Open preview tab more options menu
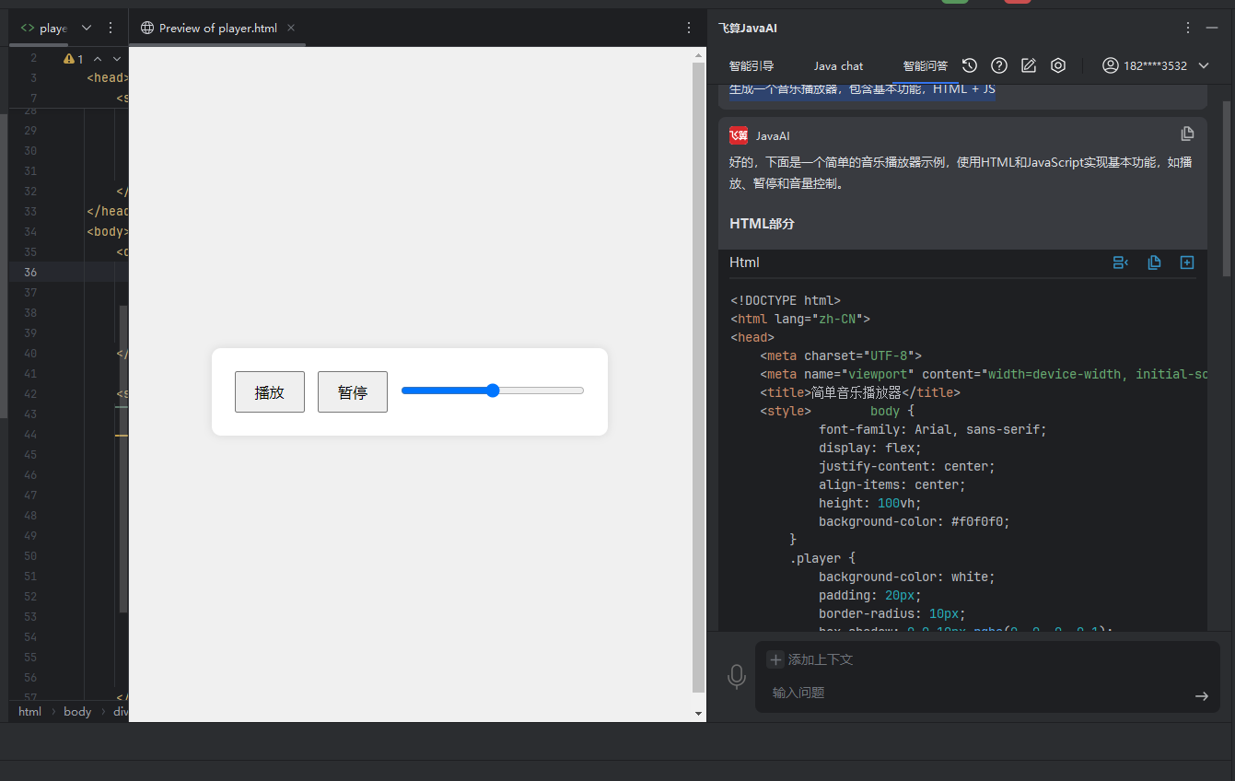 point(689,28)
